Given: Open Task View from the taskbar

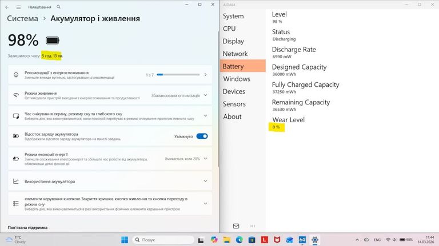Looking at the screenshot, I should tap(201, 240).
